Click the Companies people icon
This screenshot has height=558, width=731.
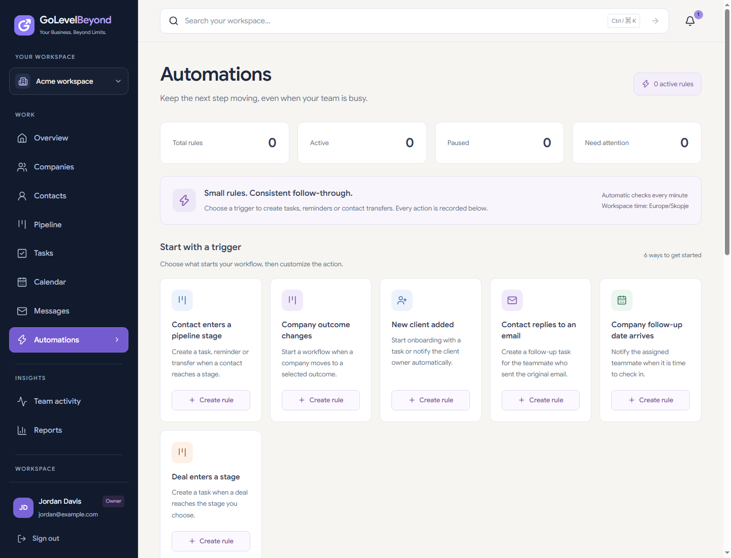pyautogui.click(x=22, y=167)
